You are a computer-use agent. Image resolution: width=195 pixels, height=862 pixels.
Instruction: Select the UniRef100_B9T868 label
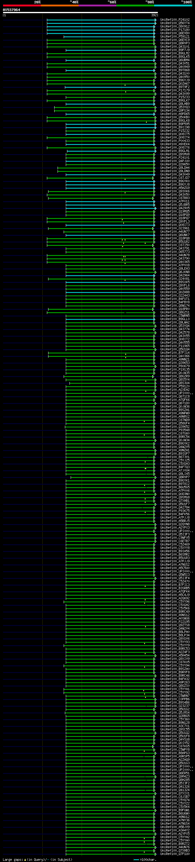[175, 70]
